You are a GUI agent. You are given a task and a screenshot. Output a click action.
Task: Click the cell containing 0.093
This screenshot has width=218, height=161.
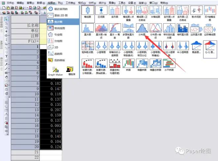(x=51, y=126)
